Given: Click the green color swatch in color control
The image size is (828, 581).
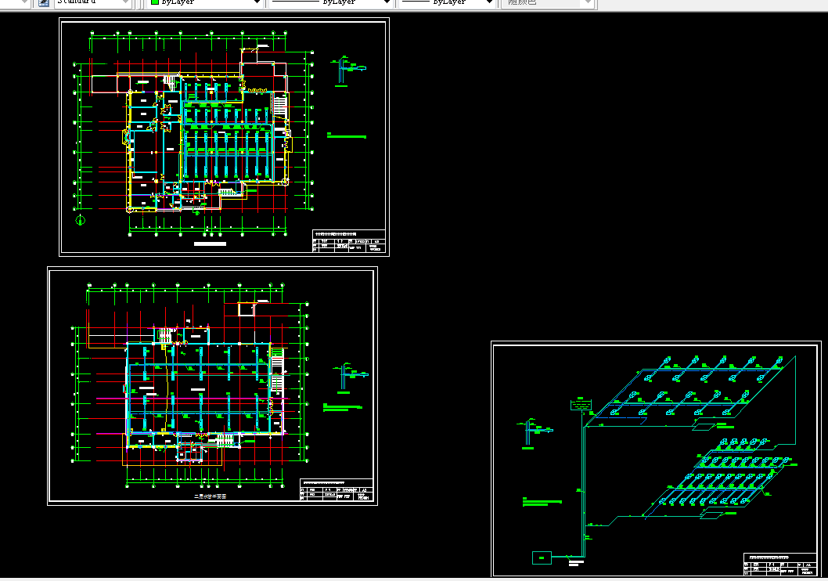Looking at the screenshot, I should [x=155, y=2].
